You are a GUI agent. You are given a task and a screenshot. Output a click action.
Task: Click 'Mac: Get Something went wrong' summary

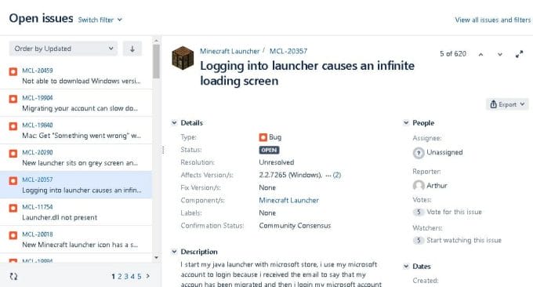[82, 136]
